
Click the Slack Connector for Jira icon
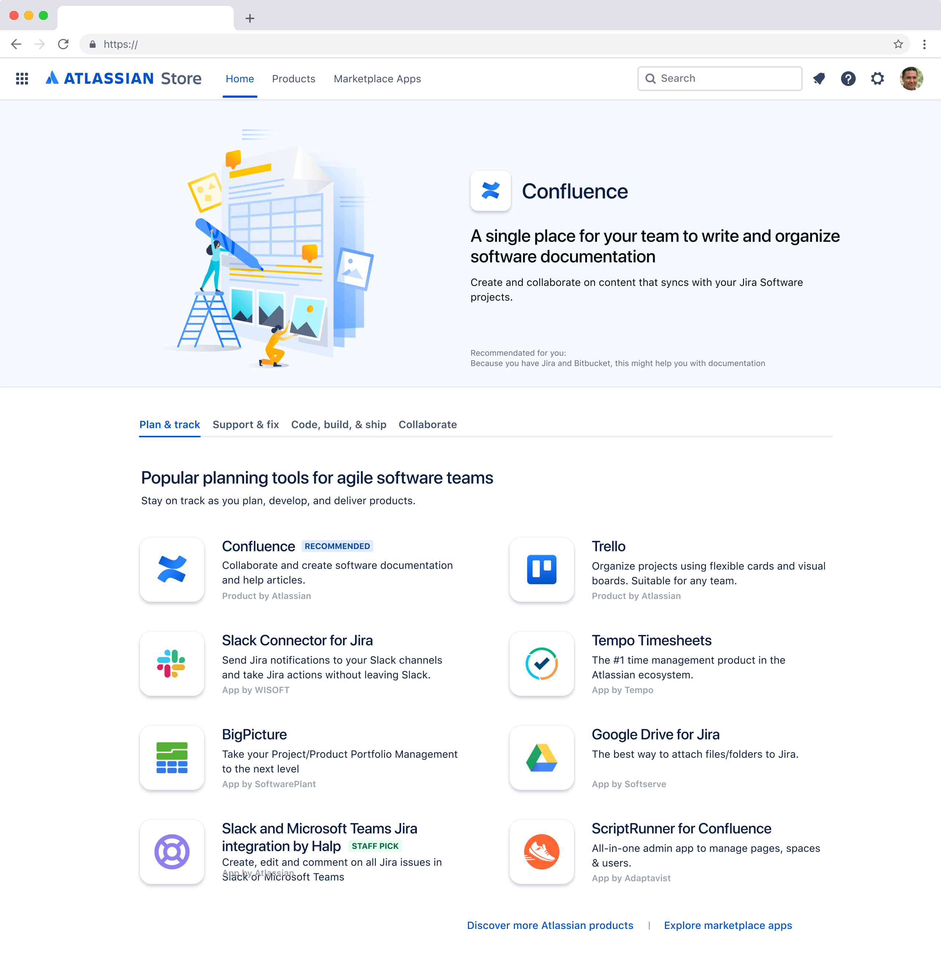click(172, 663)
